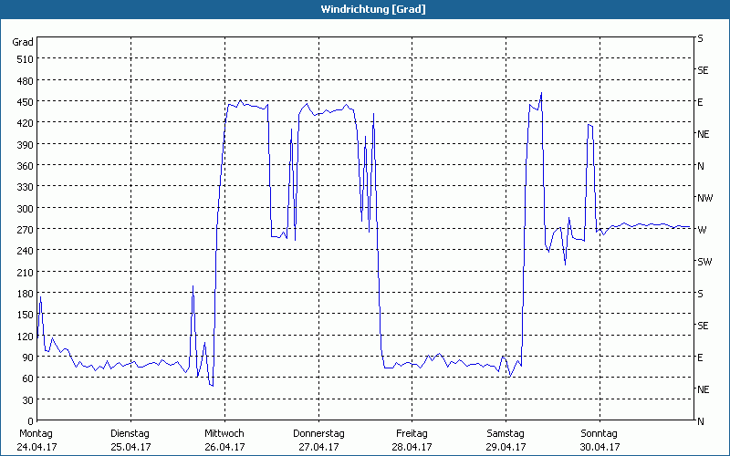Click the 510 value on y-axis
Viewport: 730px width, 456px height.
24,59
